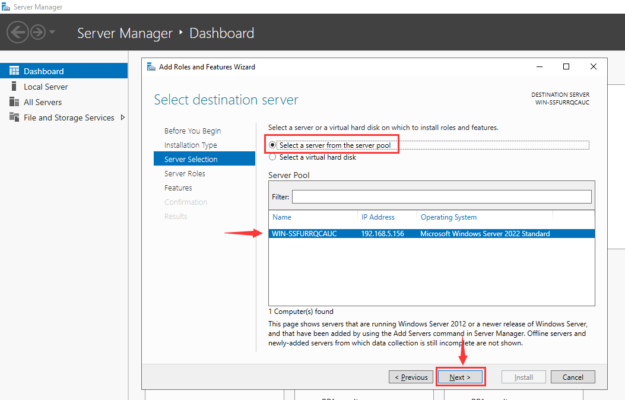Sort server pool by Name column
The width and height of the screenshot is (625, 400).
pos(312,217)
